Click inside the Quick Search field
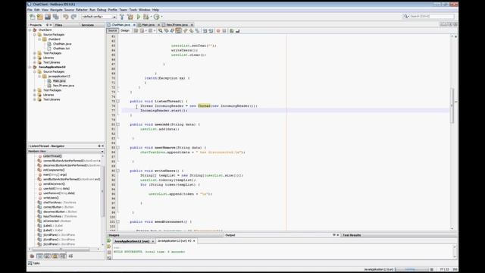485x273 pixels. click(431, 16)
